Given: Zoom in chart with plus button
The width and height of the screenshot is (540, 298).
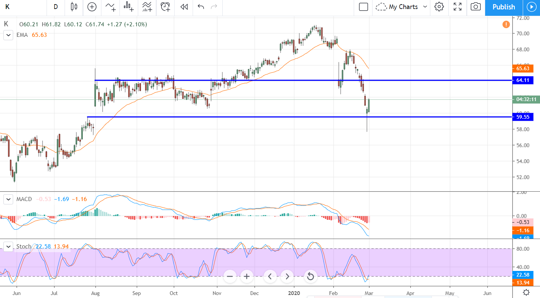Looking at the screenshot, I should coord(247,277).
